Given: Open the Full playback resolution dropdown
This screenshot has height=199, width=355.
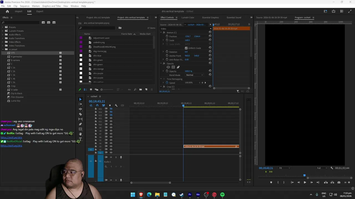Looking at the screenshot, I should tap(322, 168).
